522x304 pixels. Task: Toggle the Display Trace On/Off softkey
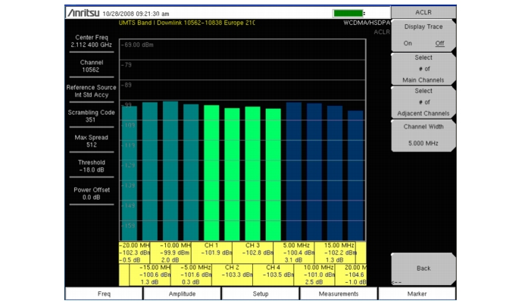pos(423,37)
